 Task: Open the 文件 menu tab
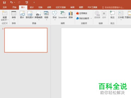pyautogui.click(x=5, y=7)
